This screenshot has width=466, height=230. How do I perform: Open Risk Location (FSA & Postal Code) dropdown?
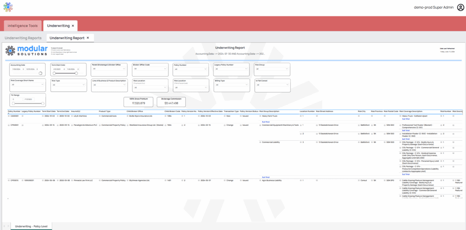pos(191,87)
